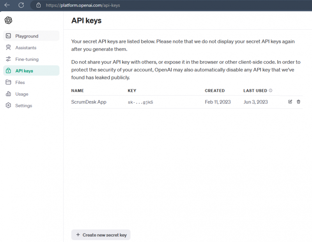Click the KEY column header

click(132, 91)
